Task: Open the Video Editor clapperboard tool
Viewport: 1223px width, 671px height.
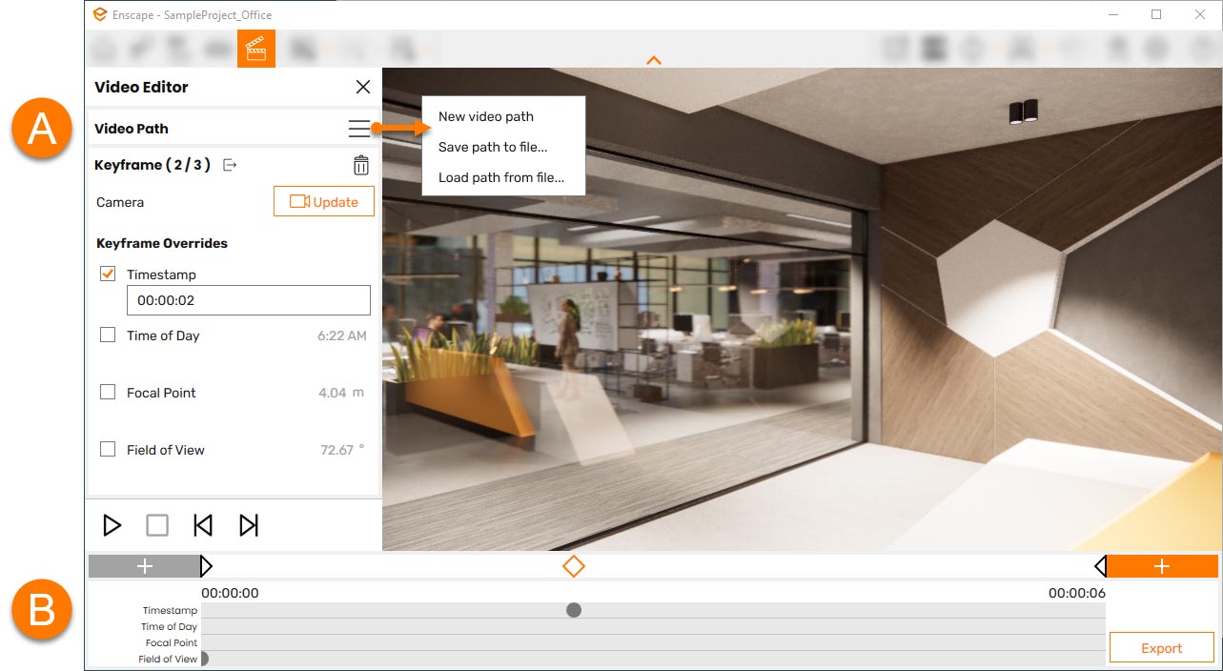Action: click(255, 49)
